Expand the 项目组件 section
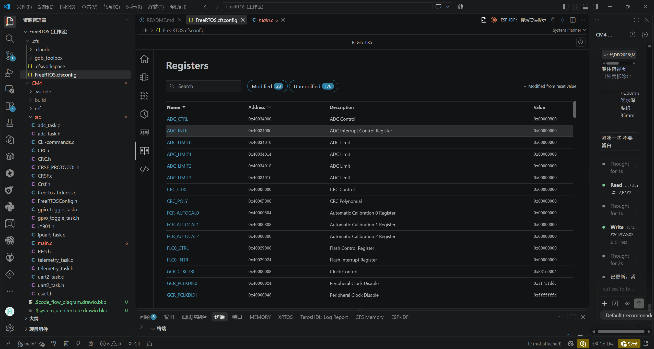 point(26,329)
